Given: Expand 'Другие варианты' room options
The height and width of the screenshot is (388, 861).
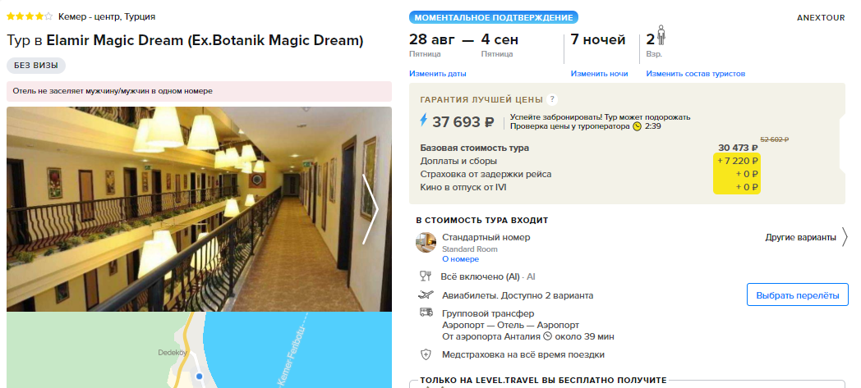Looking at the screenshot, I should [806, 238].
